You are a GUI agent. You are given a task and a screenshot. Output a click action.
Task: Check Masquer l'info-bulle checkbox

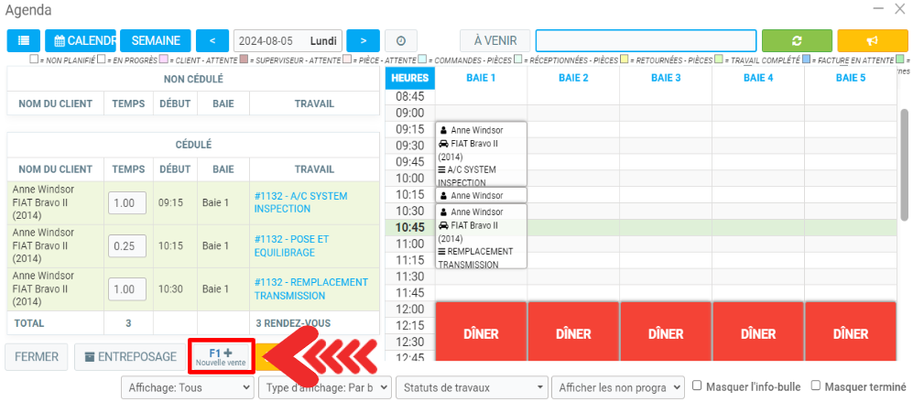click(x=698, y=386)
